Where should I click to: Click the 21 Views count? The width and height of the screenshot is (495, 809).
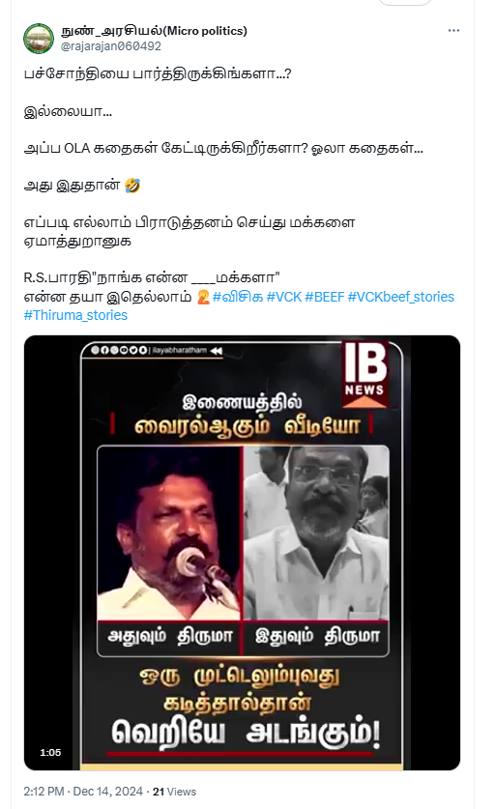(x=174, y=792)
